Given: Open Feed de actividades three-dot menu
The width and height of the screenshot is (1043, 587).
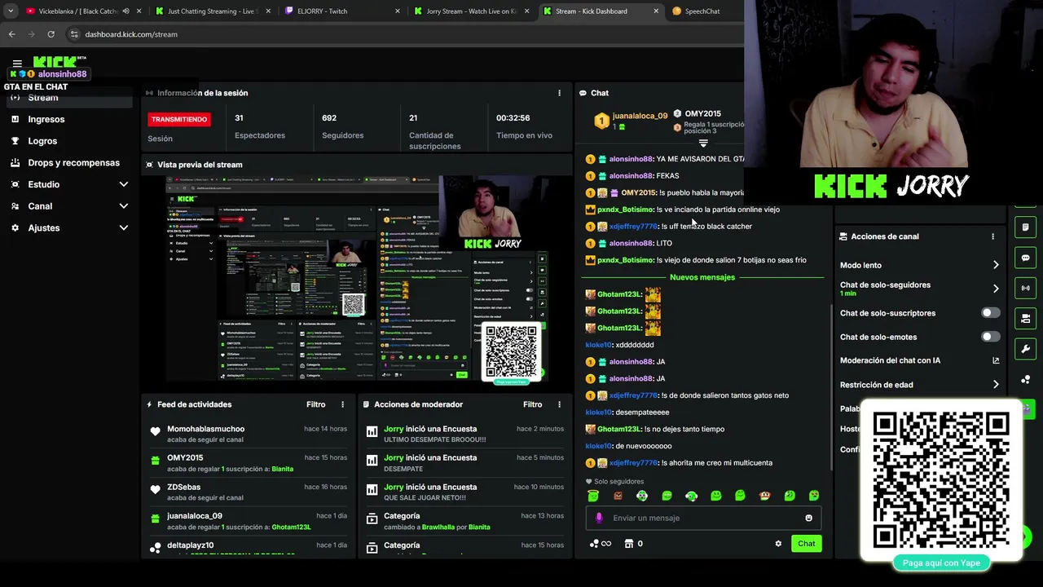Looking at the screenshot, I should point(342,404).
